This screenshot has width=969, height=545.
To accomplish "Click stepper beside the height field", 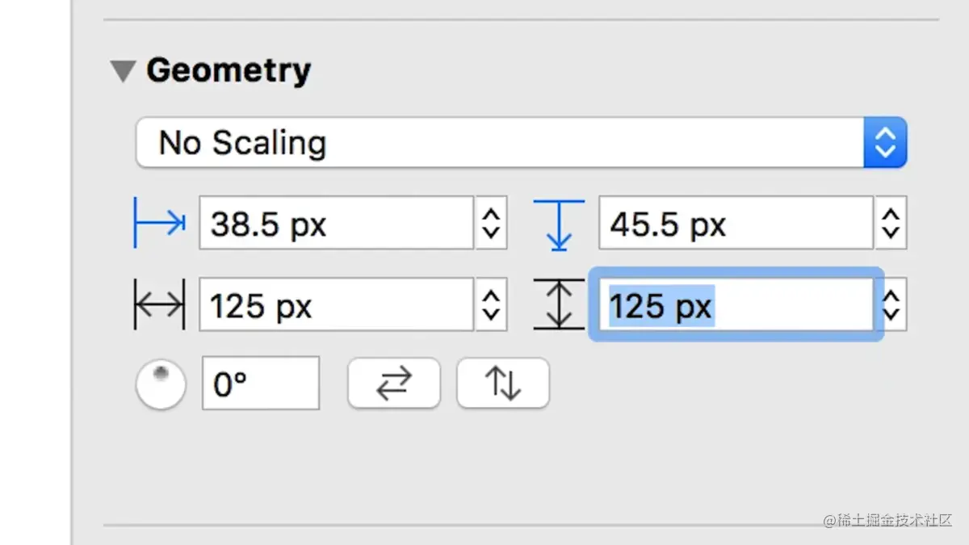I will [891, 305].
